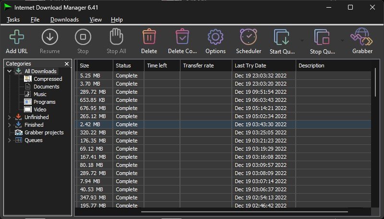Click the Stop Queue icon
The width and height of the screenshot is (384, 219).
(322, 37)
